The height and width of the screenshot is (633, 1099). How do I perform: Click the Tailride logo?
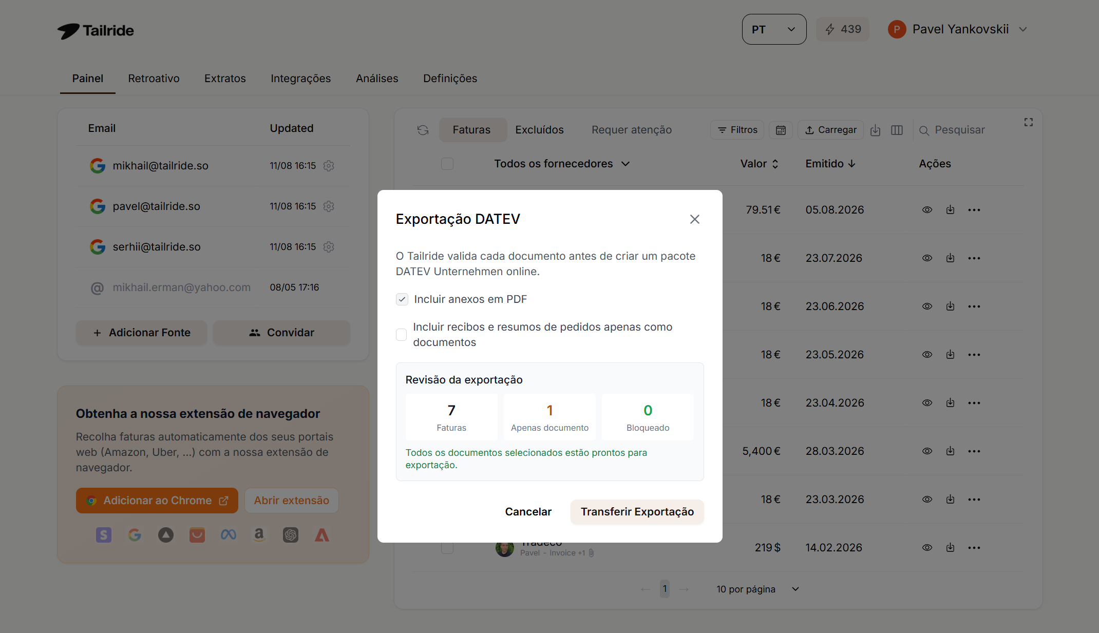[96, 31]
